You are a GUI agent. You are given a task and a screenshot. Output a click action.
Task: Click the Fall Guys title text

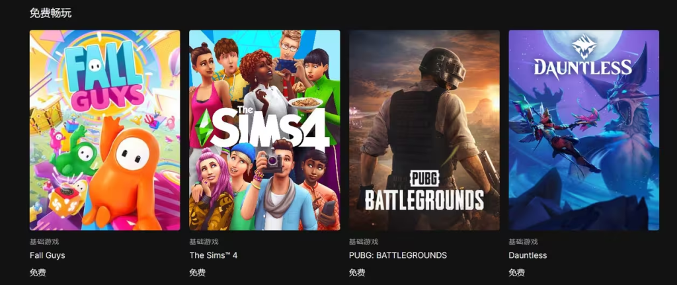[x=48, y=255]
